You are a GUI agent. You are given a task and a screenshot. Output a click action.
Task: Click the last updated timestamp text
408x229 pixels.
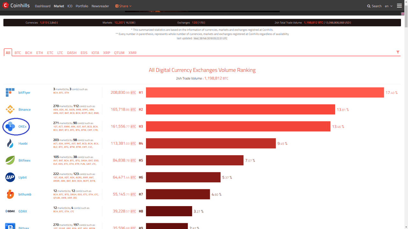click(210, 38)
